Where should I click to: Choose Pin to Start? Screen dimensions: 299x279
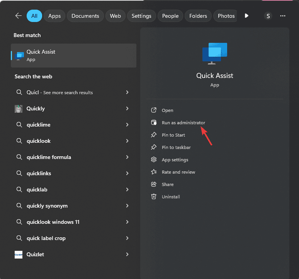173,135
